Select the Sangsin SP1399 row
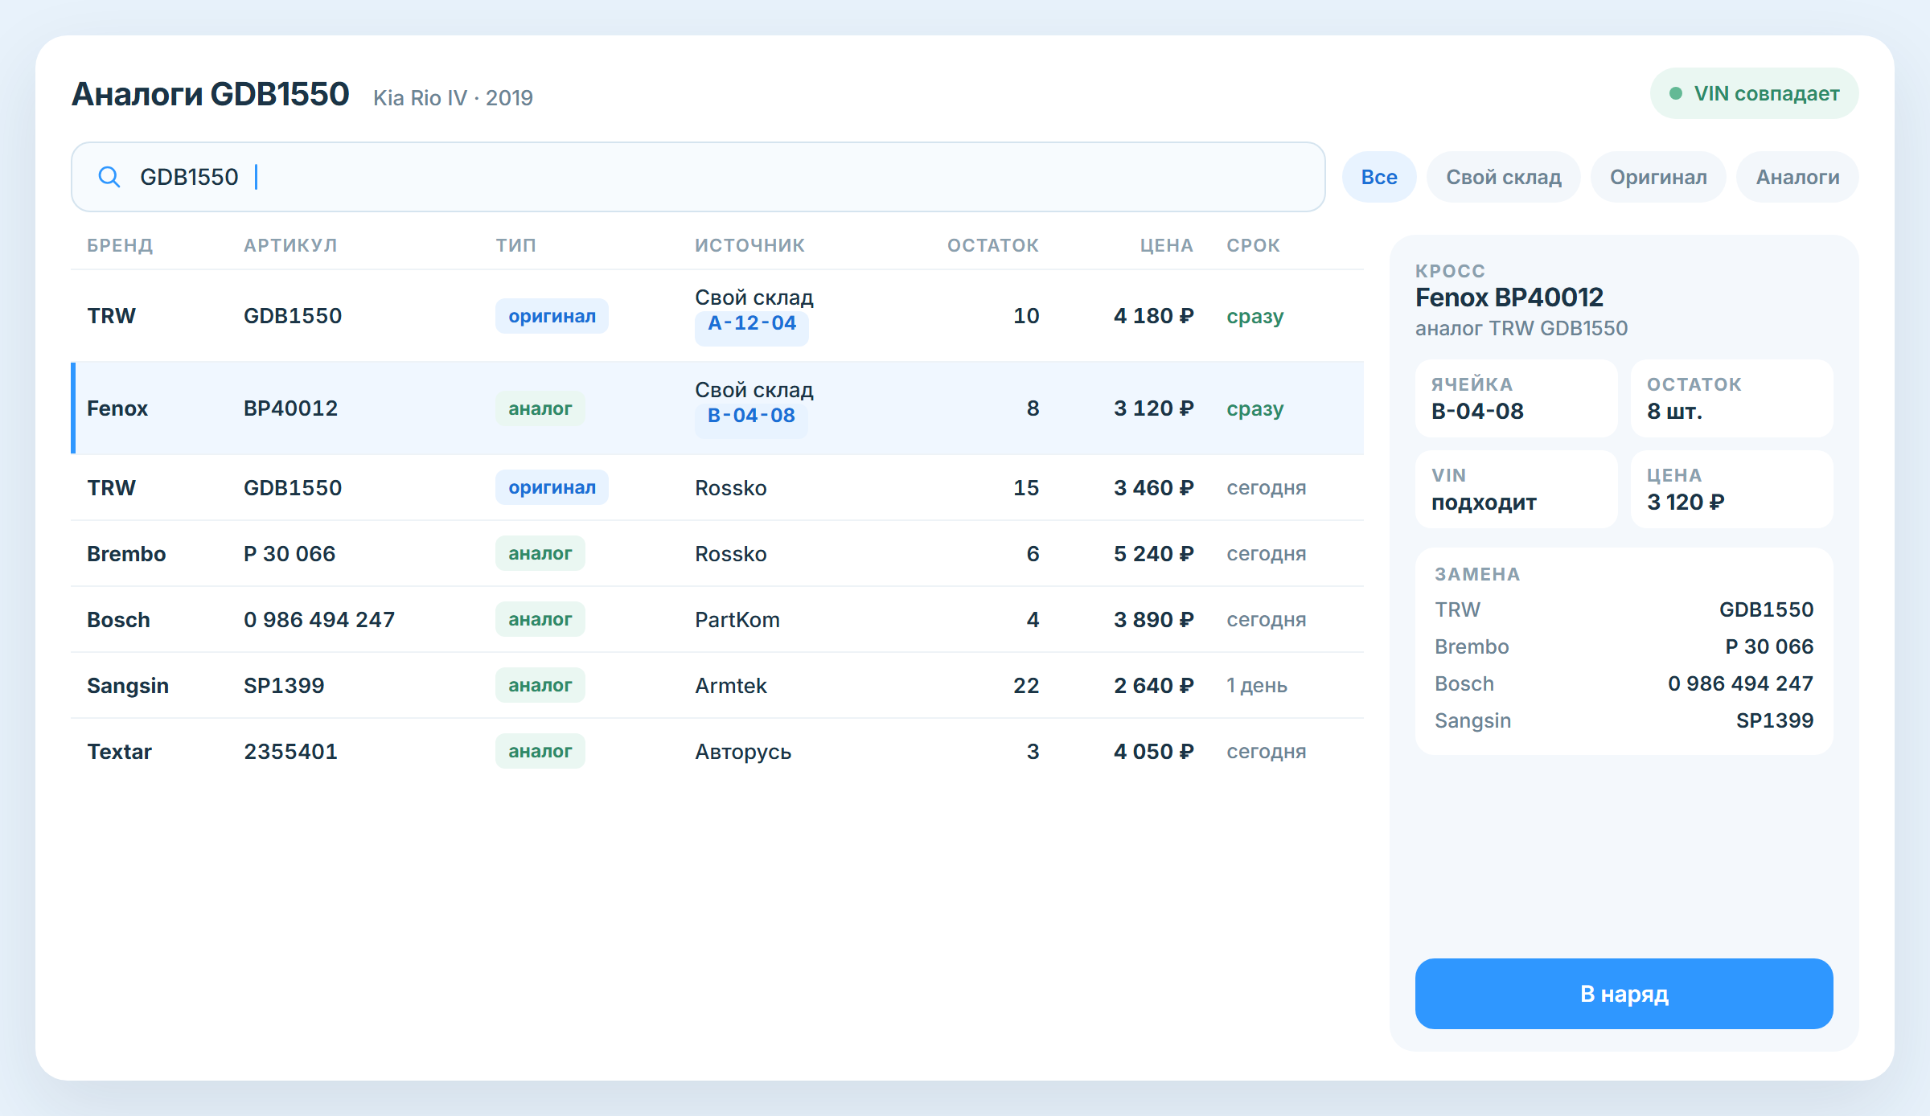Image resolution: width=1930 pixels, height=1116 pixels. click(717, 686)
